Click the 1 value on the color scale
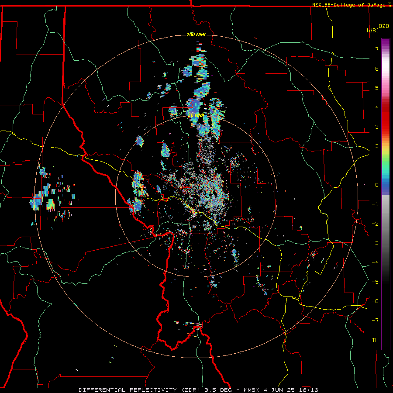Screen dimensions: 393x393 (x=377, y=165)
